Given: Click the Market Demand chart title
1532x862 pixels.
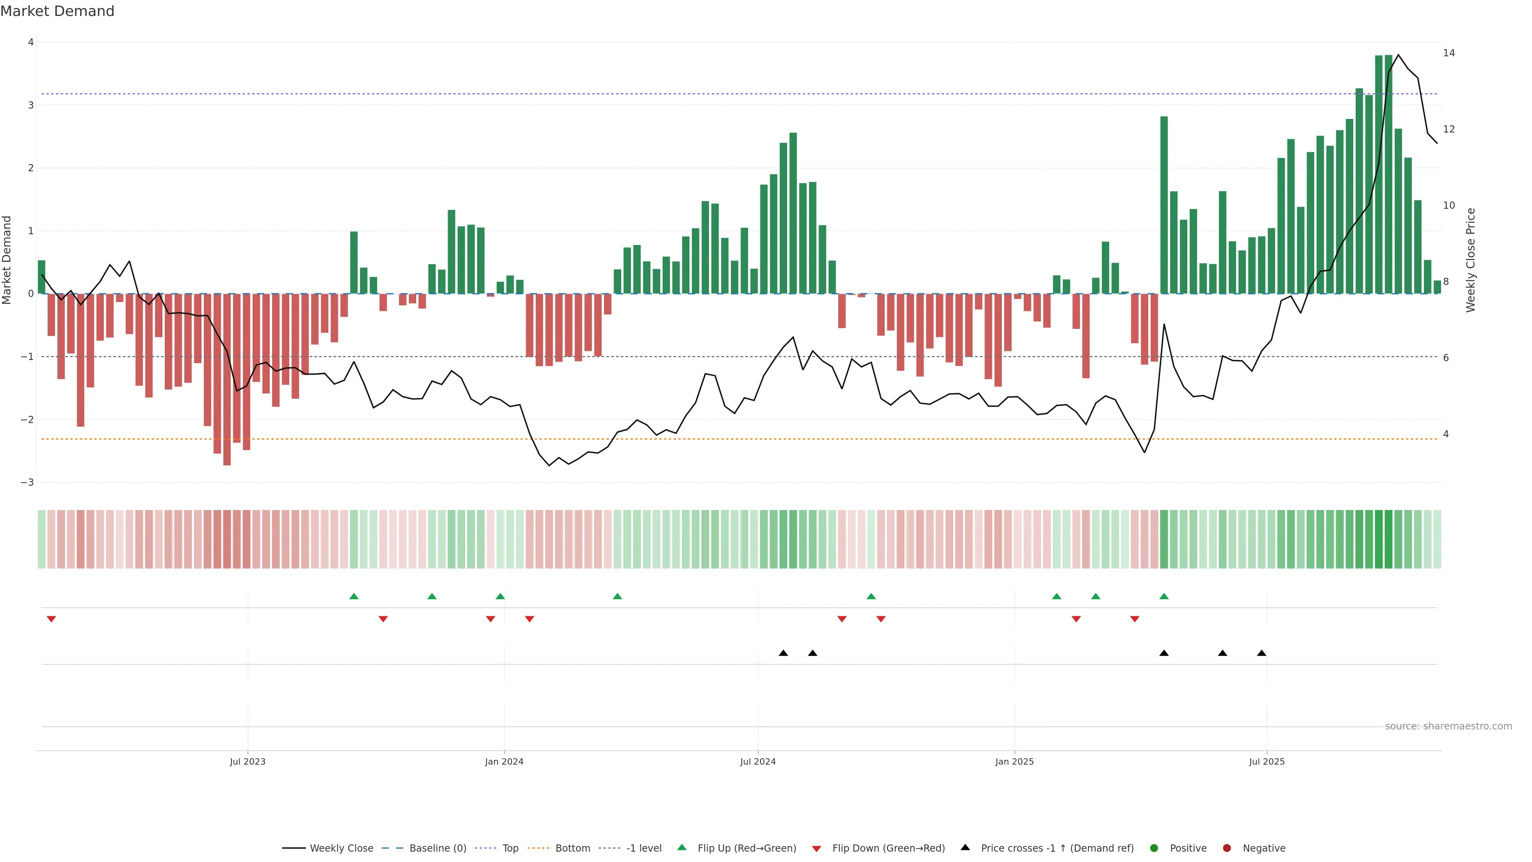Looking at the screenshot, I should click(x=57, y=11).
